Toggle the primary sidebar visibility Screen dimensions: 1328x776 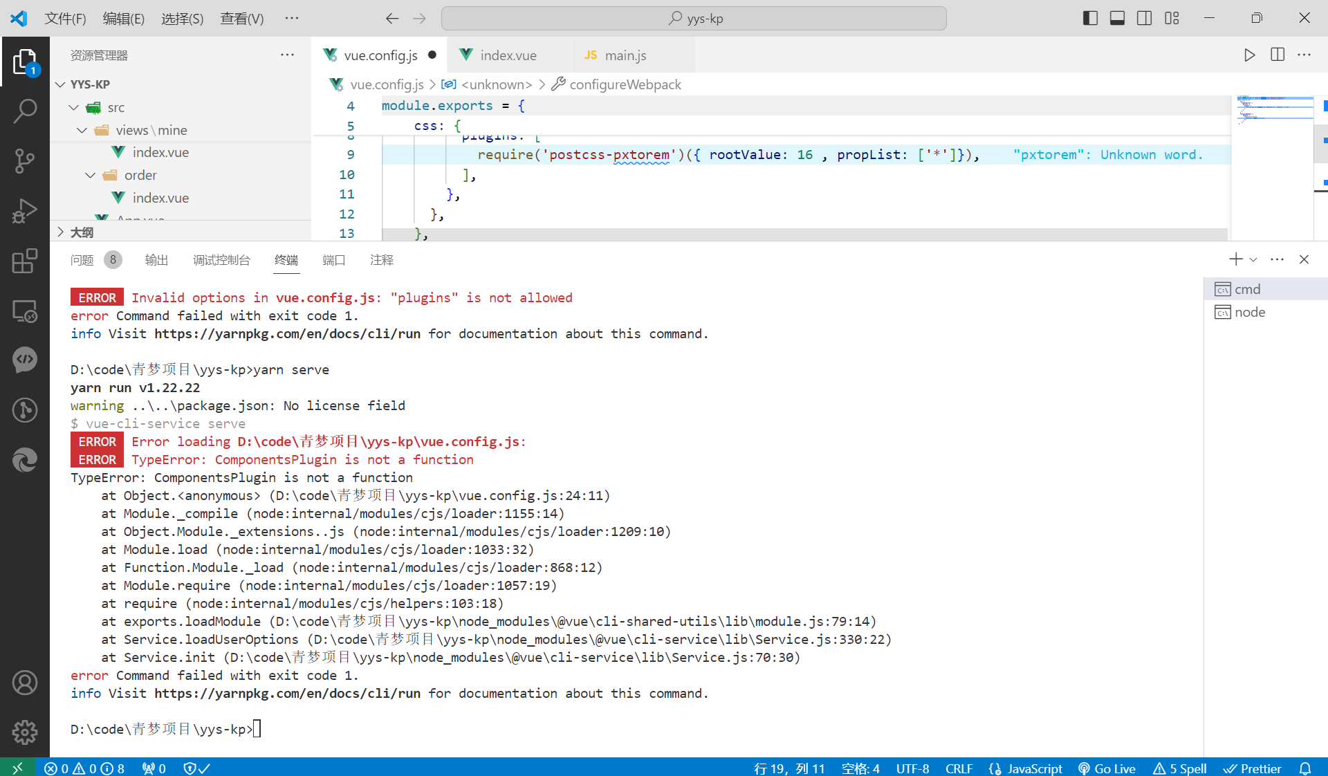(1090, 19)
